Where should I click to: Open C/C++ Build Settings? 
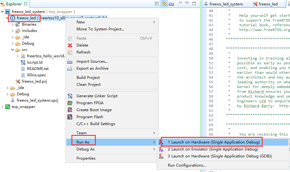pos(112,124)
